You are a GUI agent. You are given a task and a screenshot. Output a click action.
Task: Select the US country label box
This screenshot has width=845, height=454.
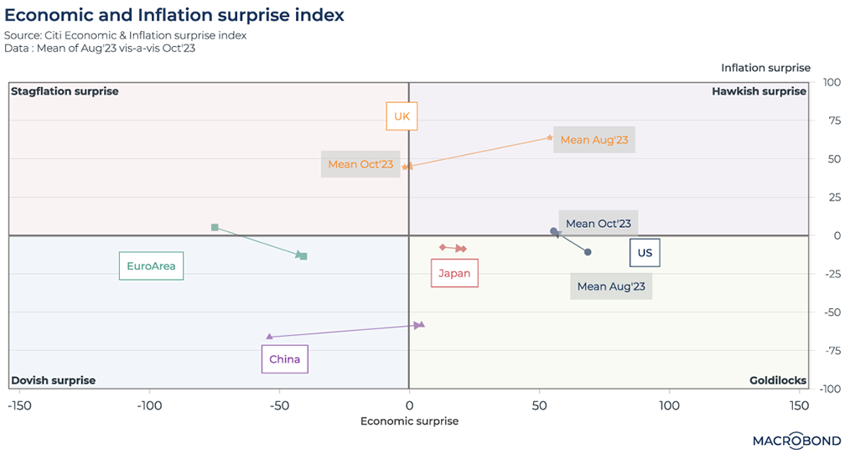[645, 253]
